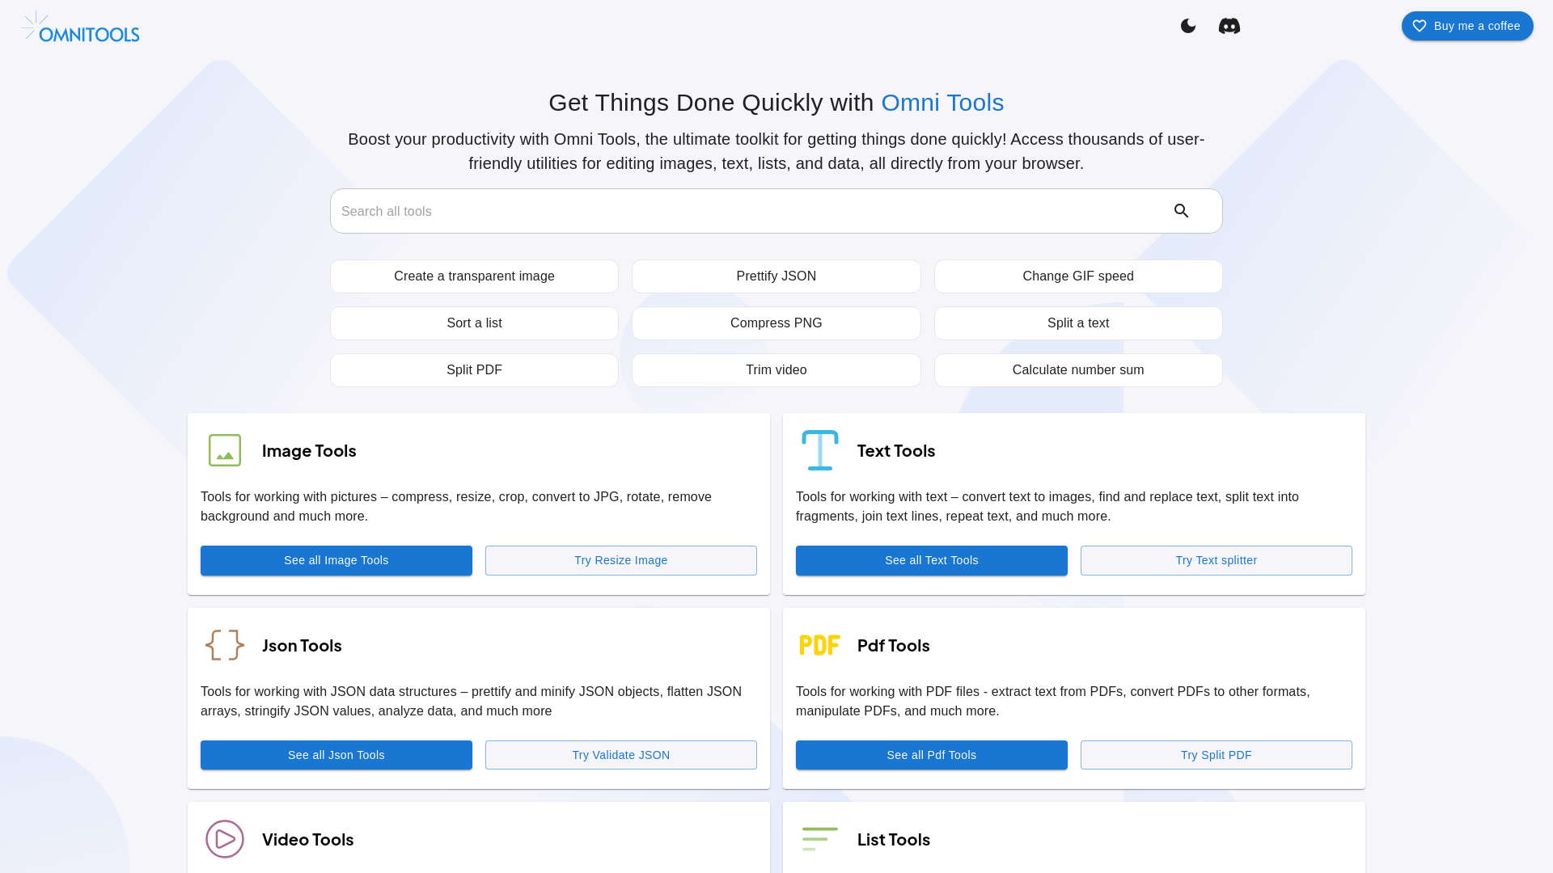Image resolution: width=1553 pixels, height=873 pixels.
Task: Try the Text splitter tool
Action: 1216,560
